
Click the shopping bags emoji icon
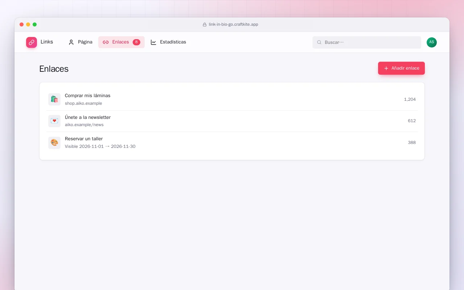[x=54, y=99]
